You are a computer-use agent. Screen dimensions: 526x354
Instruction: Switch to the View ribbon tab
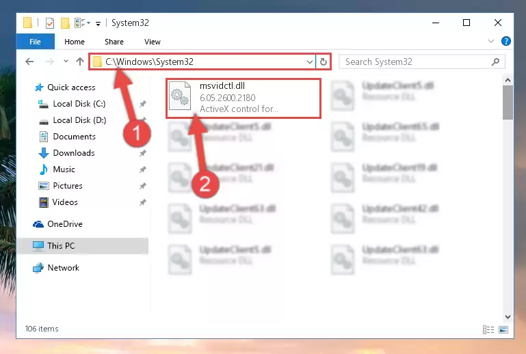pyautogui.click(x=153, y=42)
